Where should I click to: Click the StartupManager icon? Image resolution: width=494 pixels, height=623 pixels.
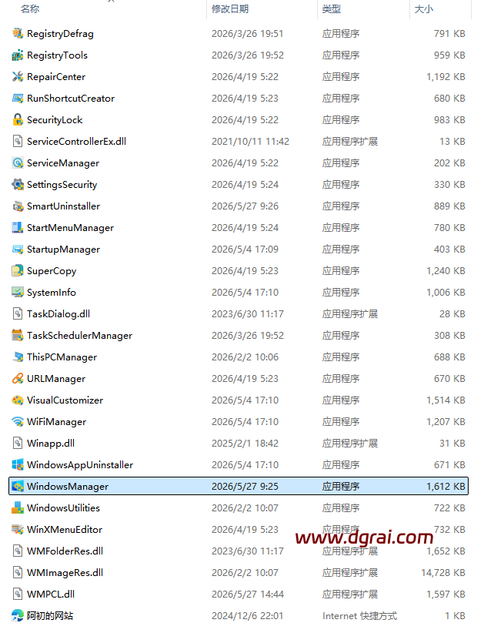pos(18,249)
